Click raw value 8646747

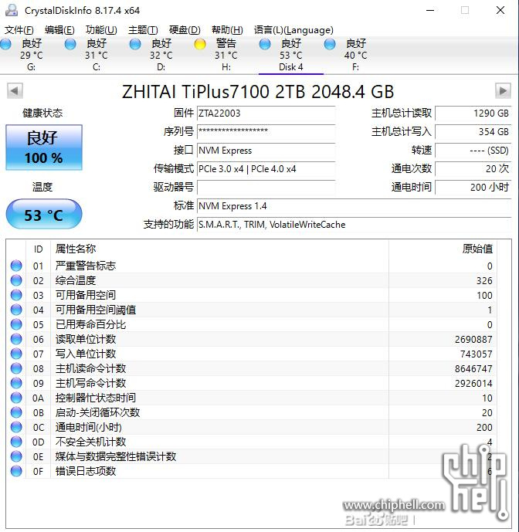pos(473,368)
